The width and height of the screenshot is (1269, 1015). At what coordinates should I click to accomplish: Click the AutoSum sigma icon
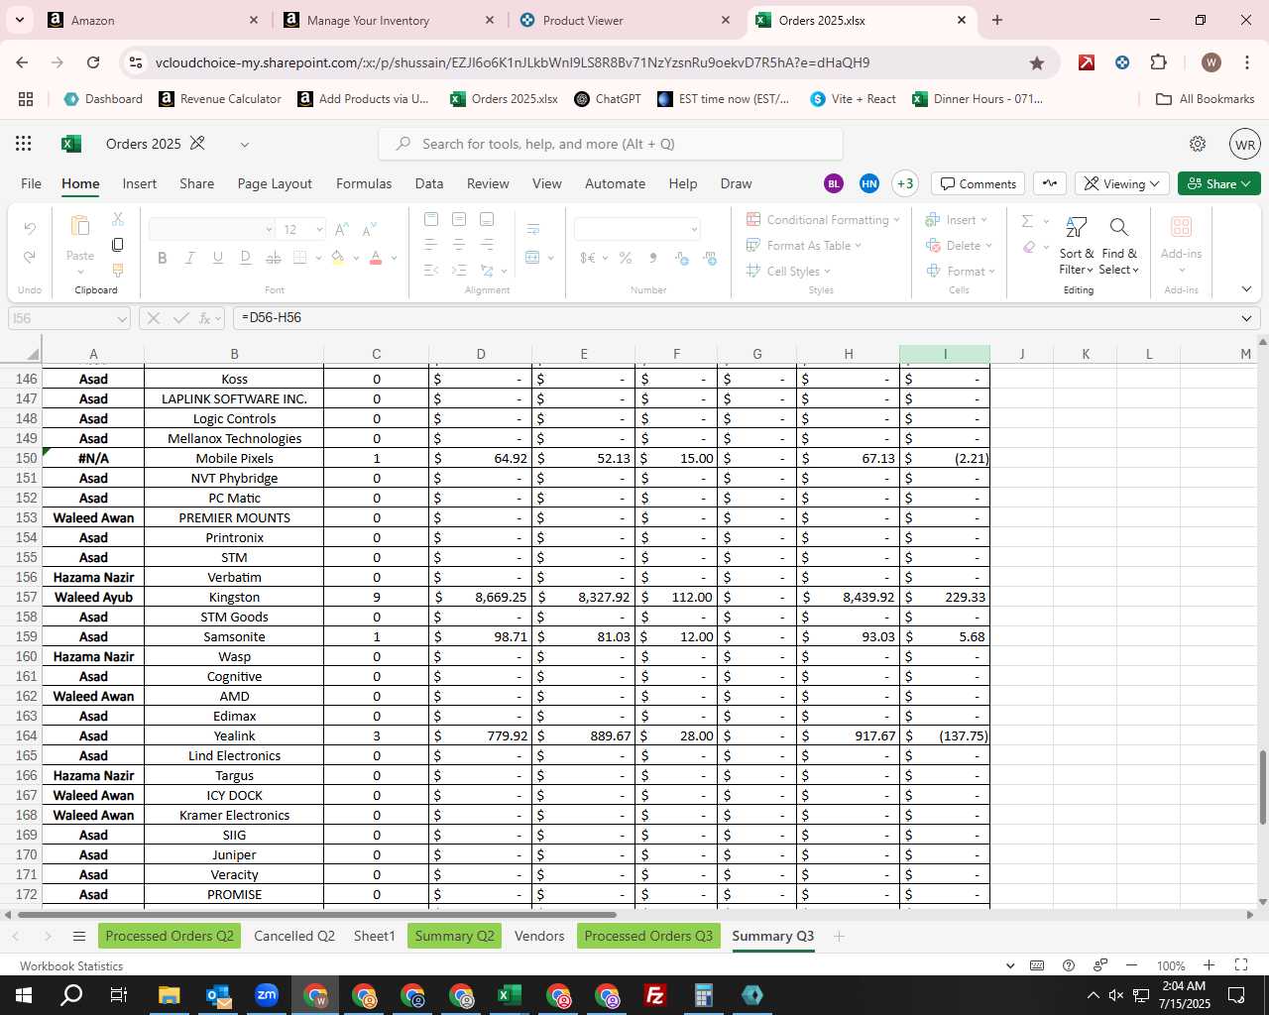click(x=1028, y=220)
